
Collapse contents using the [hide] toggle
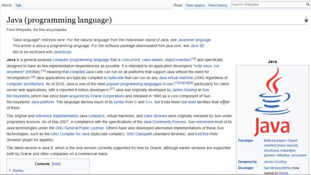tap(56, 164)
